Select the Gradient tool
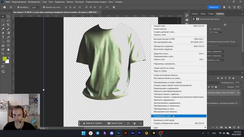 point(8,33)
